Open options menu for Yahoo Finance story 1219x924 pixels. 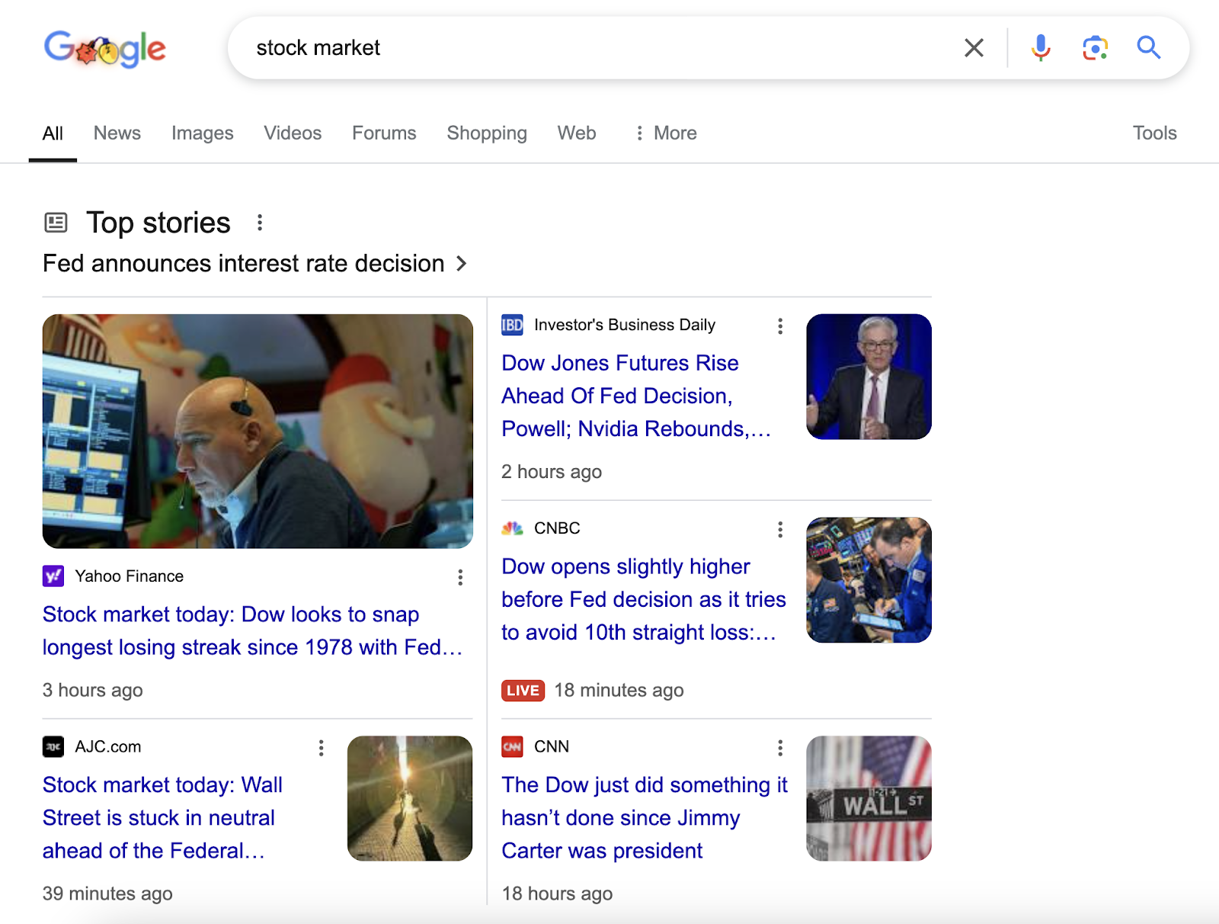(x=460, y=577)
